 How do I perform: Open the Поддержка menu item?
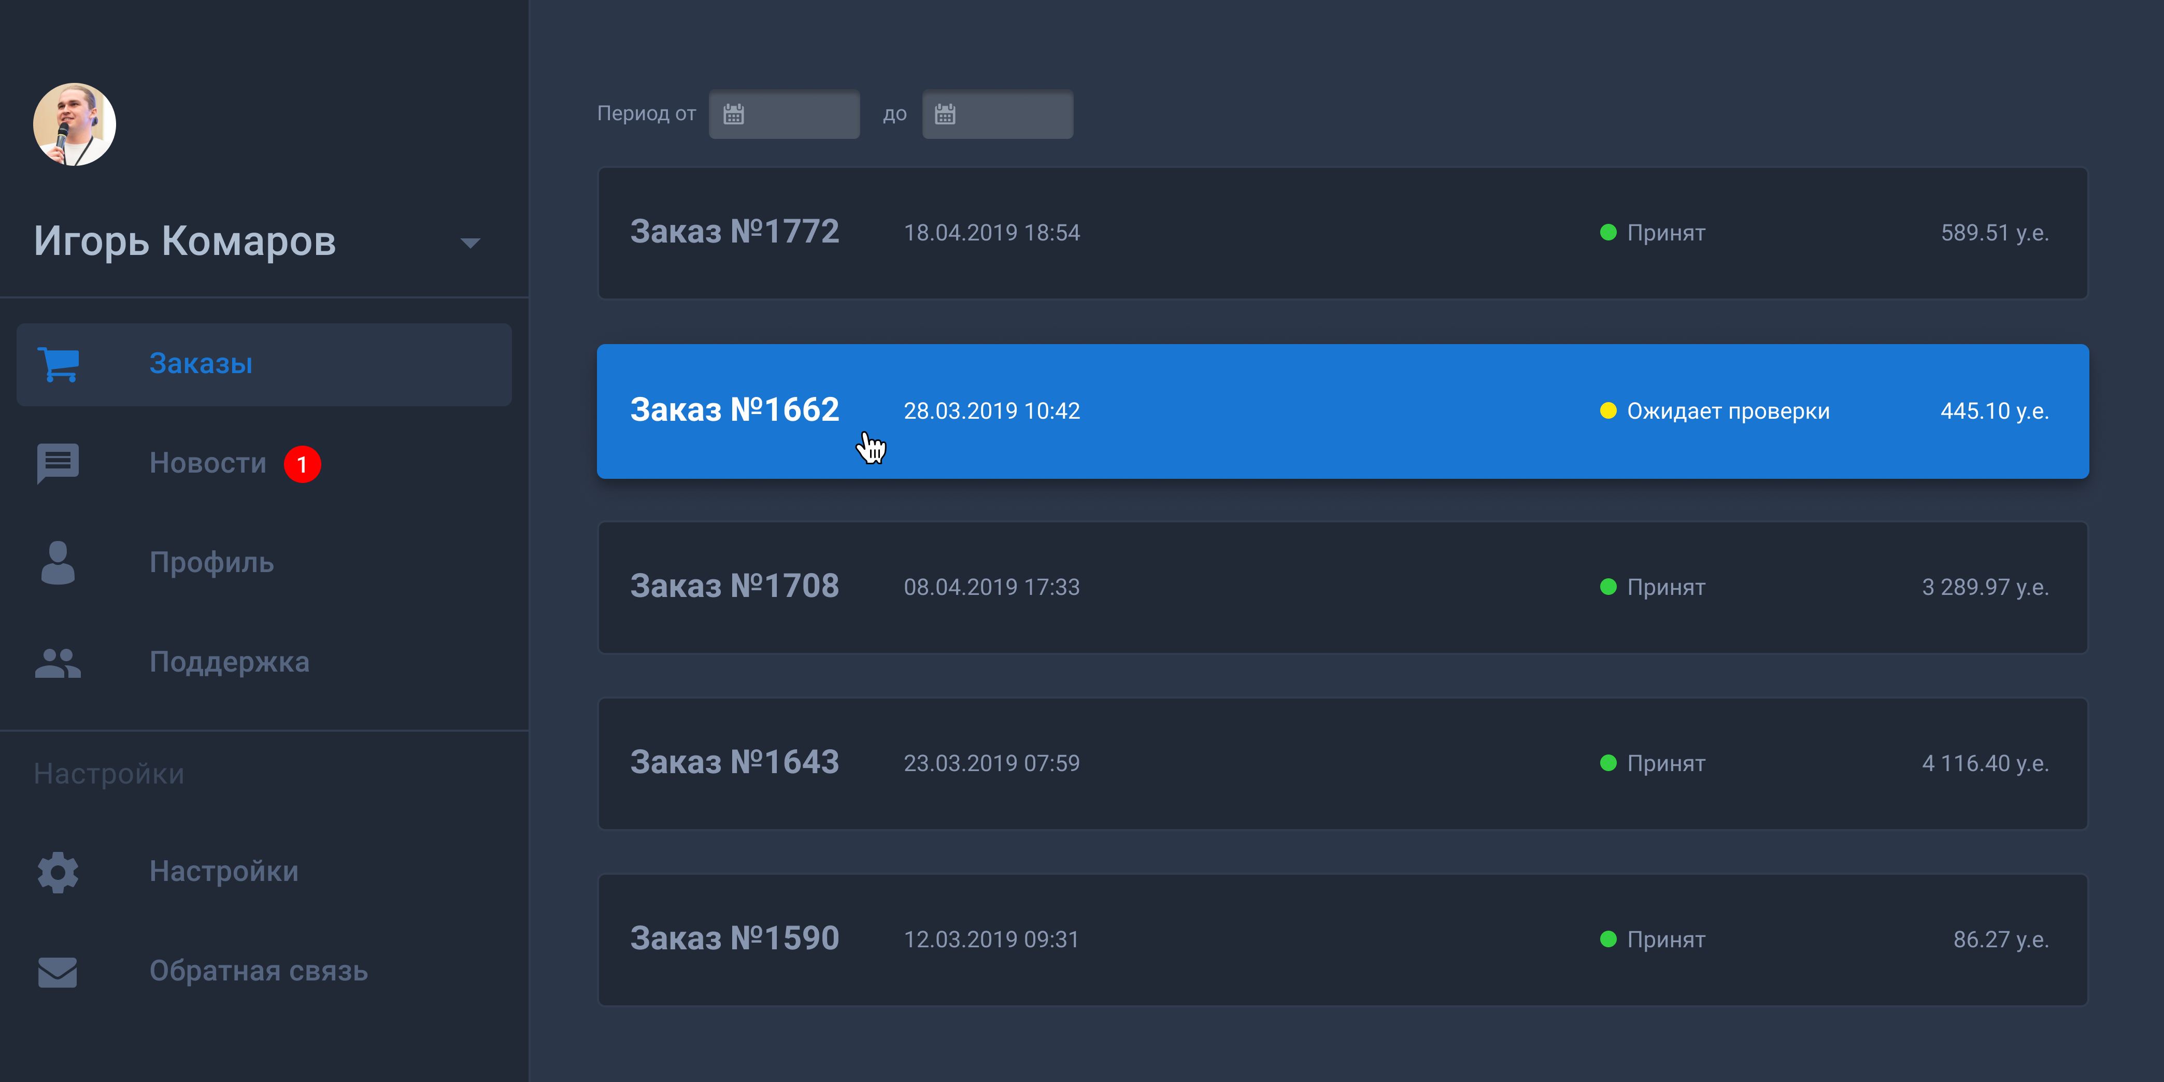pyautogui.click(x=264, y=663)
